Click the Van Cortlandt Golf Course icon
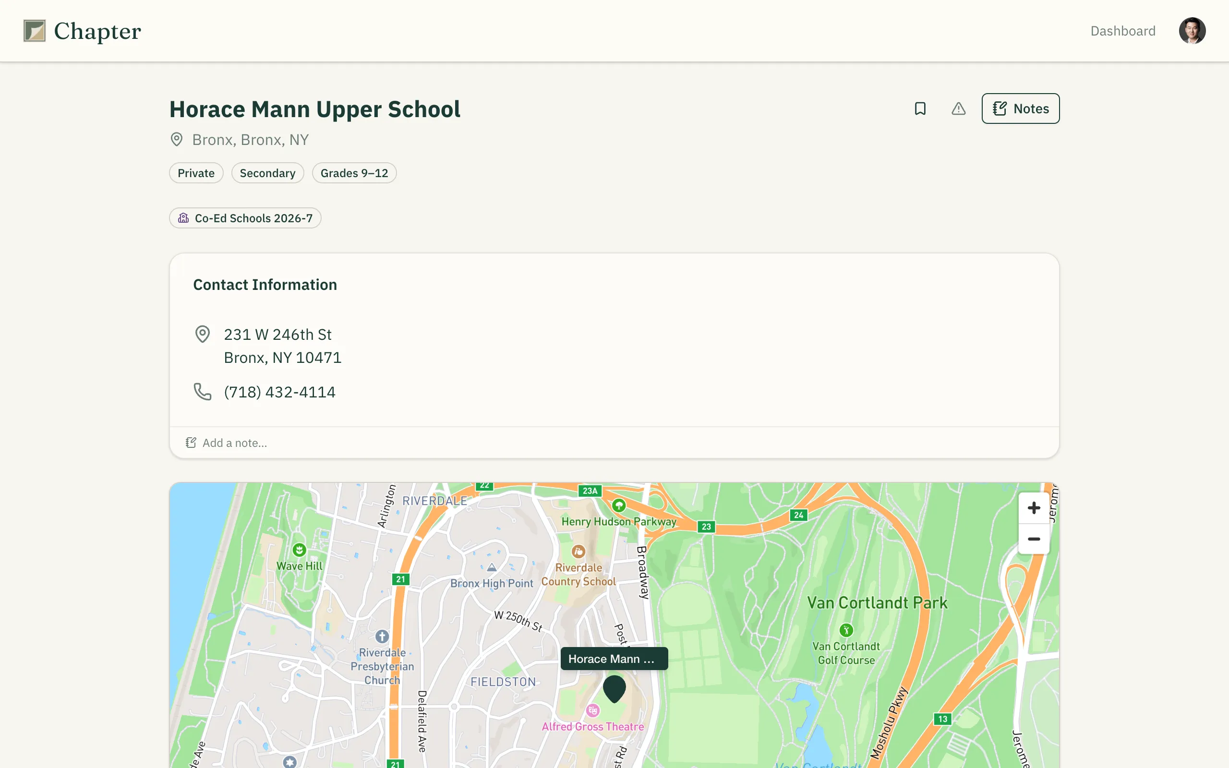 (845, 630)
